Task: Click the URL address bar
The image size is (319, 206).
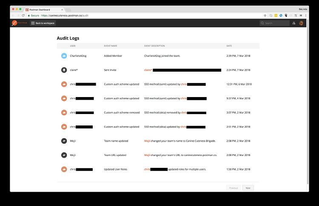Action: [x=145, y=15]
